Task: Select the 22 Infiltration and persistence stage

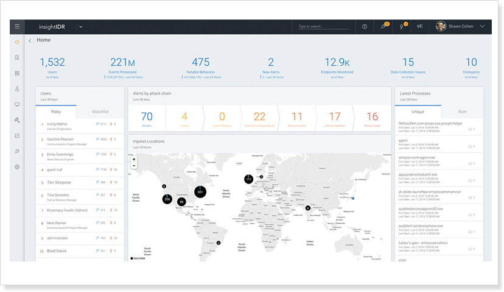Action: (x=259, y=118)
